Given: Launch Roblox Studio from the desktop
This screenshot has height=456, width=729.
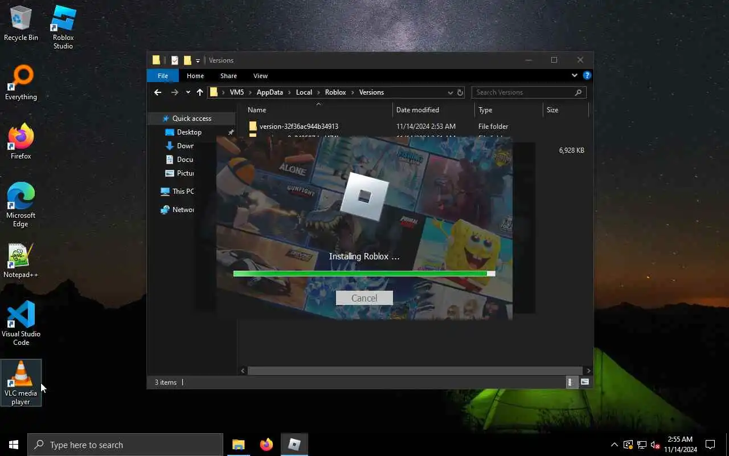Looking at the screenshot, I should click(63, 27).
